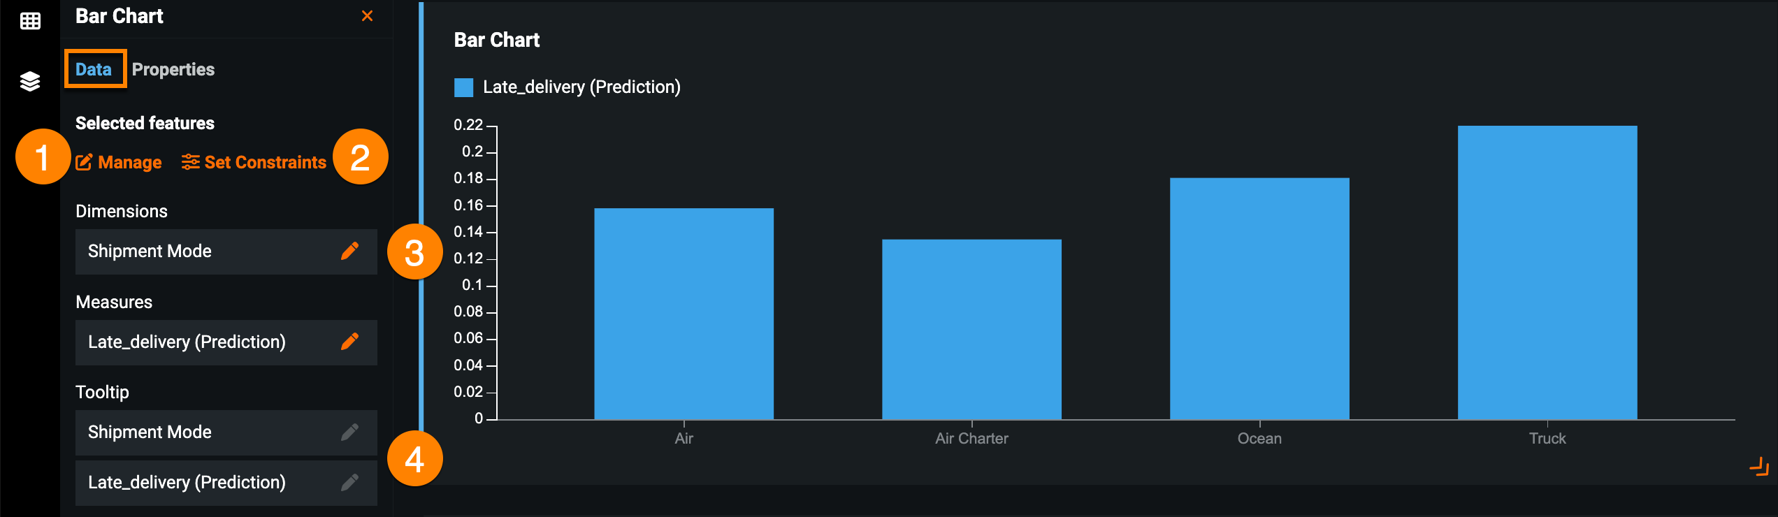This screenshot has height=517, width=1778.
Task: Switch to the Data tab
Action: (x=94, y=69)
